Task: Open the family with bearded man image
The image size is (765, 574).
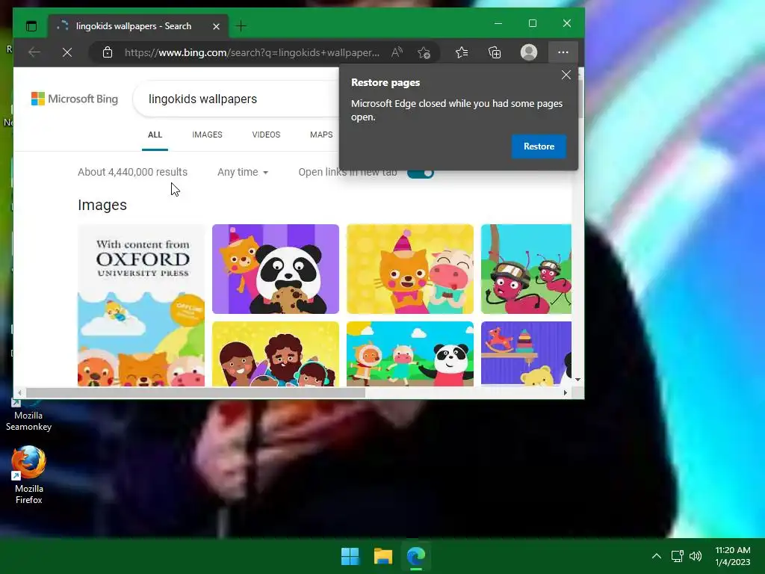Action: [x=276, y=354]
